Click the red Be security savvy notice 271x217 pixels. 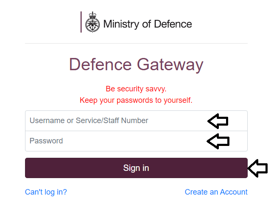(x=136, y=89)
